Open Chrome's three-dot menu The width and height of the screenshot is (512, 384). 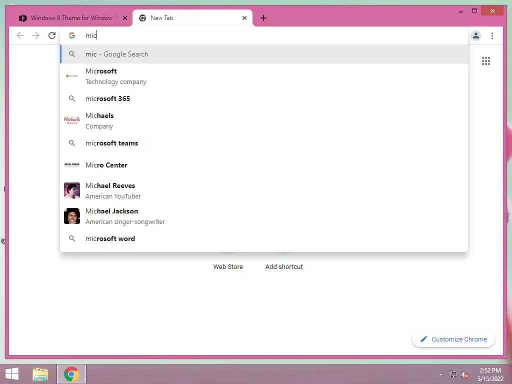[492, 35]
